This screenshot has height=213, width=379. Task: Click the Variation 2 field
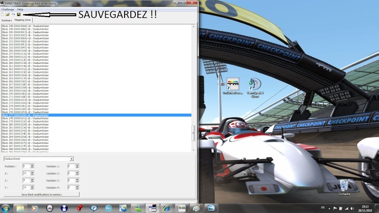pos(72,173)
